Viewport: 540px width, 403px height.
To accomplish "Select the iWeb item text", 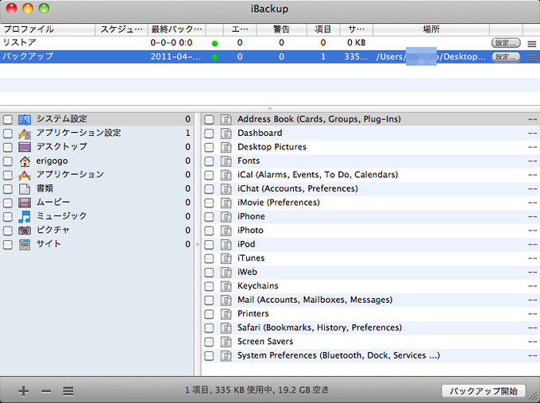I will (x=247, y=272).
